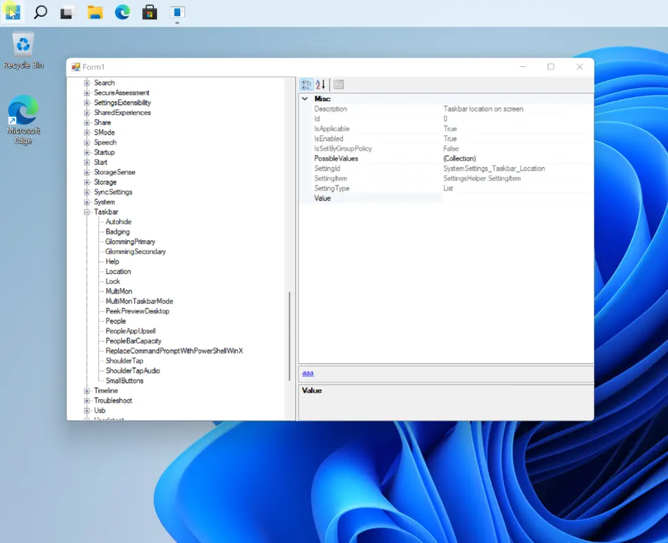This screenshot has height=543, width=668.
Task: Click the tree view vertical scrollbar
Action: click(x=289, y=335)
